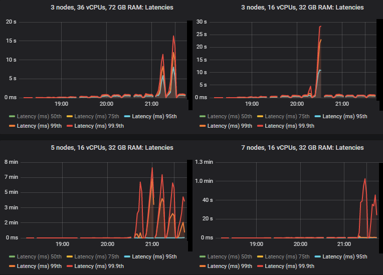Click the tallest red spike in 3-node 16 vCPUs graph
Viewport: 383px width, 275px height.
pos(320,27)
